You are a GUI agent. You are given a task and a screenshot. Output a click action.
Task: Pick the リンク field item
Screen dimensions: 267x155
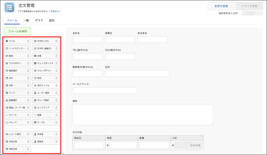click(x=18, y=93)
